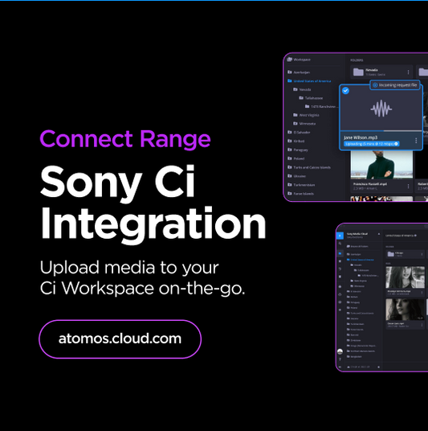Viewport: 428px width, 431px height.
Task: Select Poland folder in tree
Action: click(296, 158)
